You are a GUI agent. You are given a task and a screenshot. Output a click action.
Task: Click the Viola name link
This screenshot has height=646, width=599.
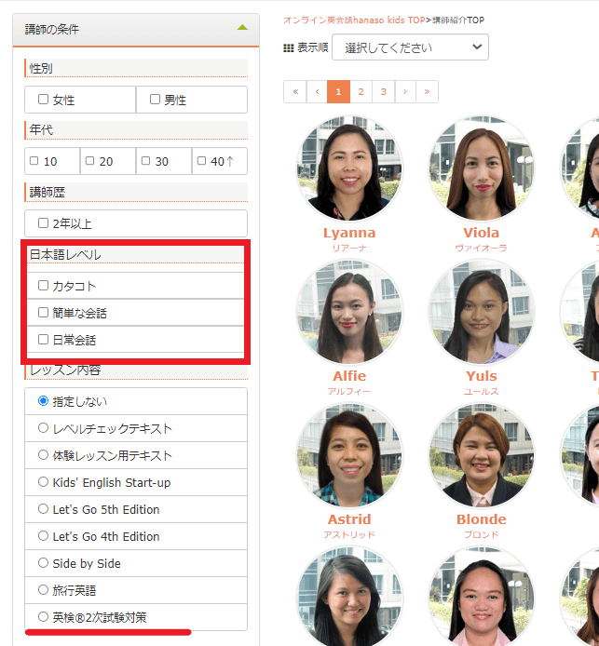coord(481,233)
